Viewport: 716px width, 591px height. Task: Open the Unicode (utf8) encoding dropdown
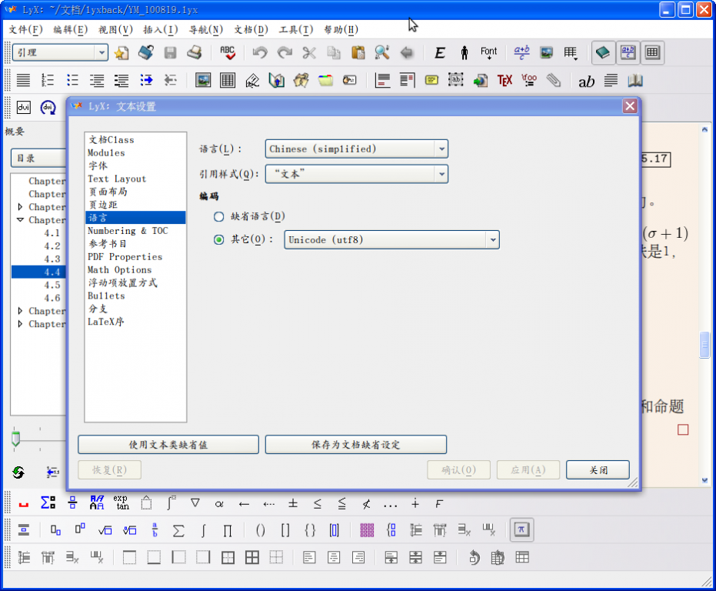pos(391,239)
